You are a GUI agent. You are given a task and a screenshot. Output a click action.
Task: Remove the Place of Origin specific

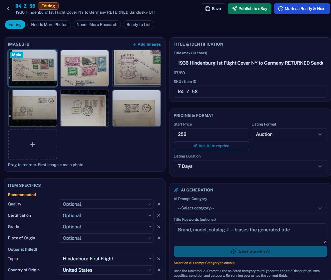tap(159, 238)
